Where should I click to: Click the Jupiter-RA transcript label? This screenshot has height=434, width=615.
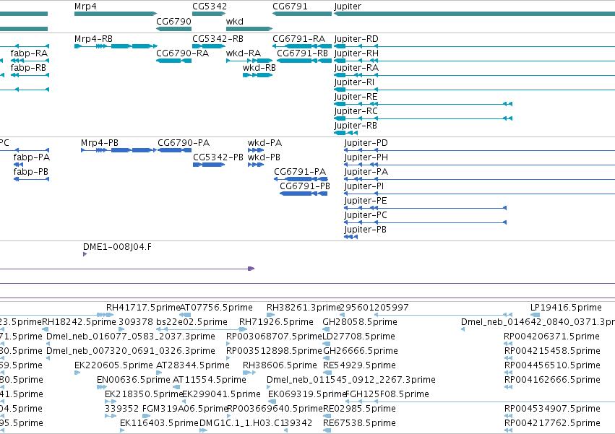click(356, 67)
